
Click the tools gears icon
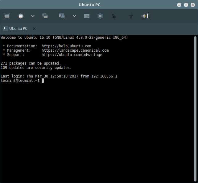pos(114,16)
